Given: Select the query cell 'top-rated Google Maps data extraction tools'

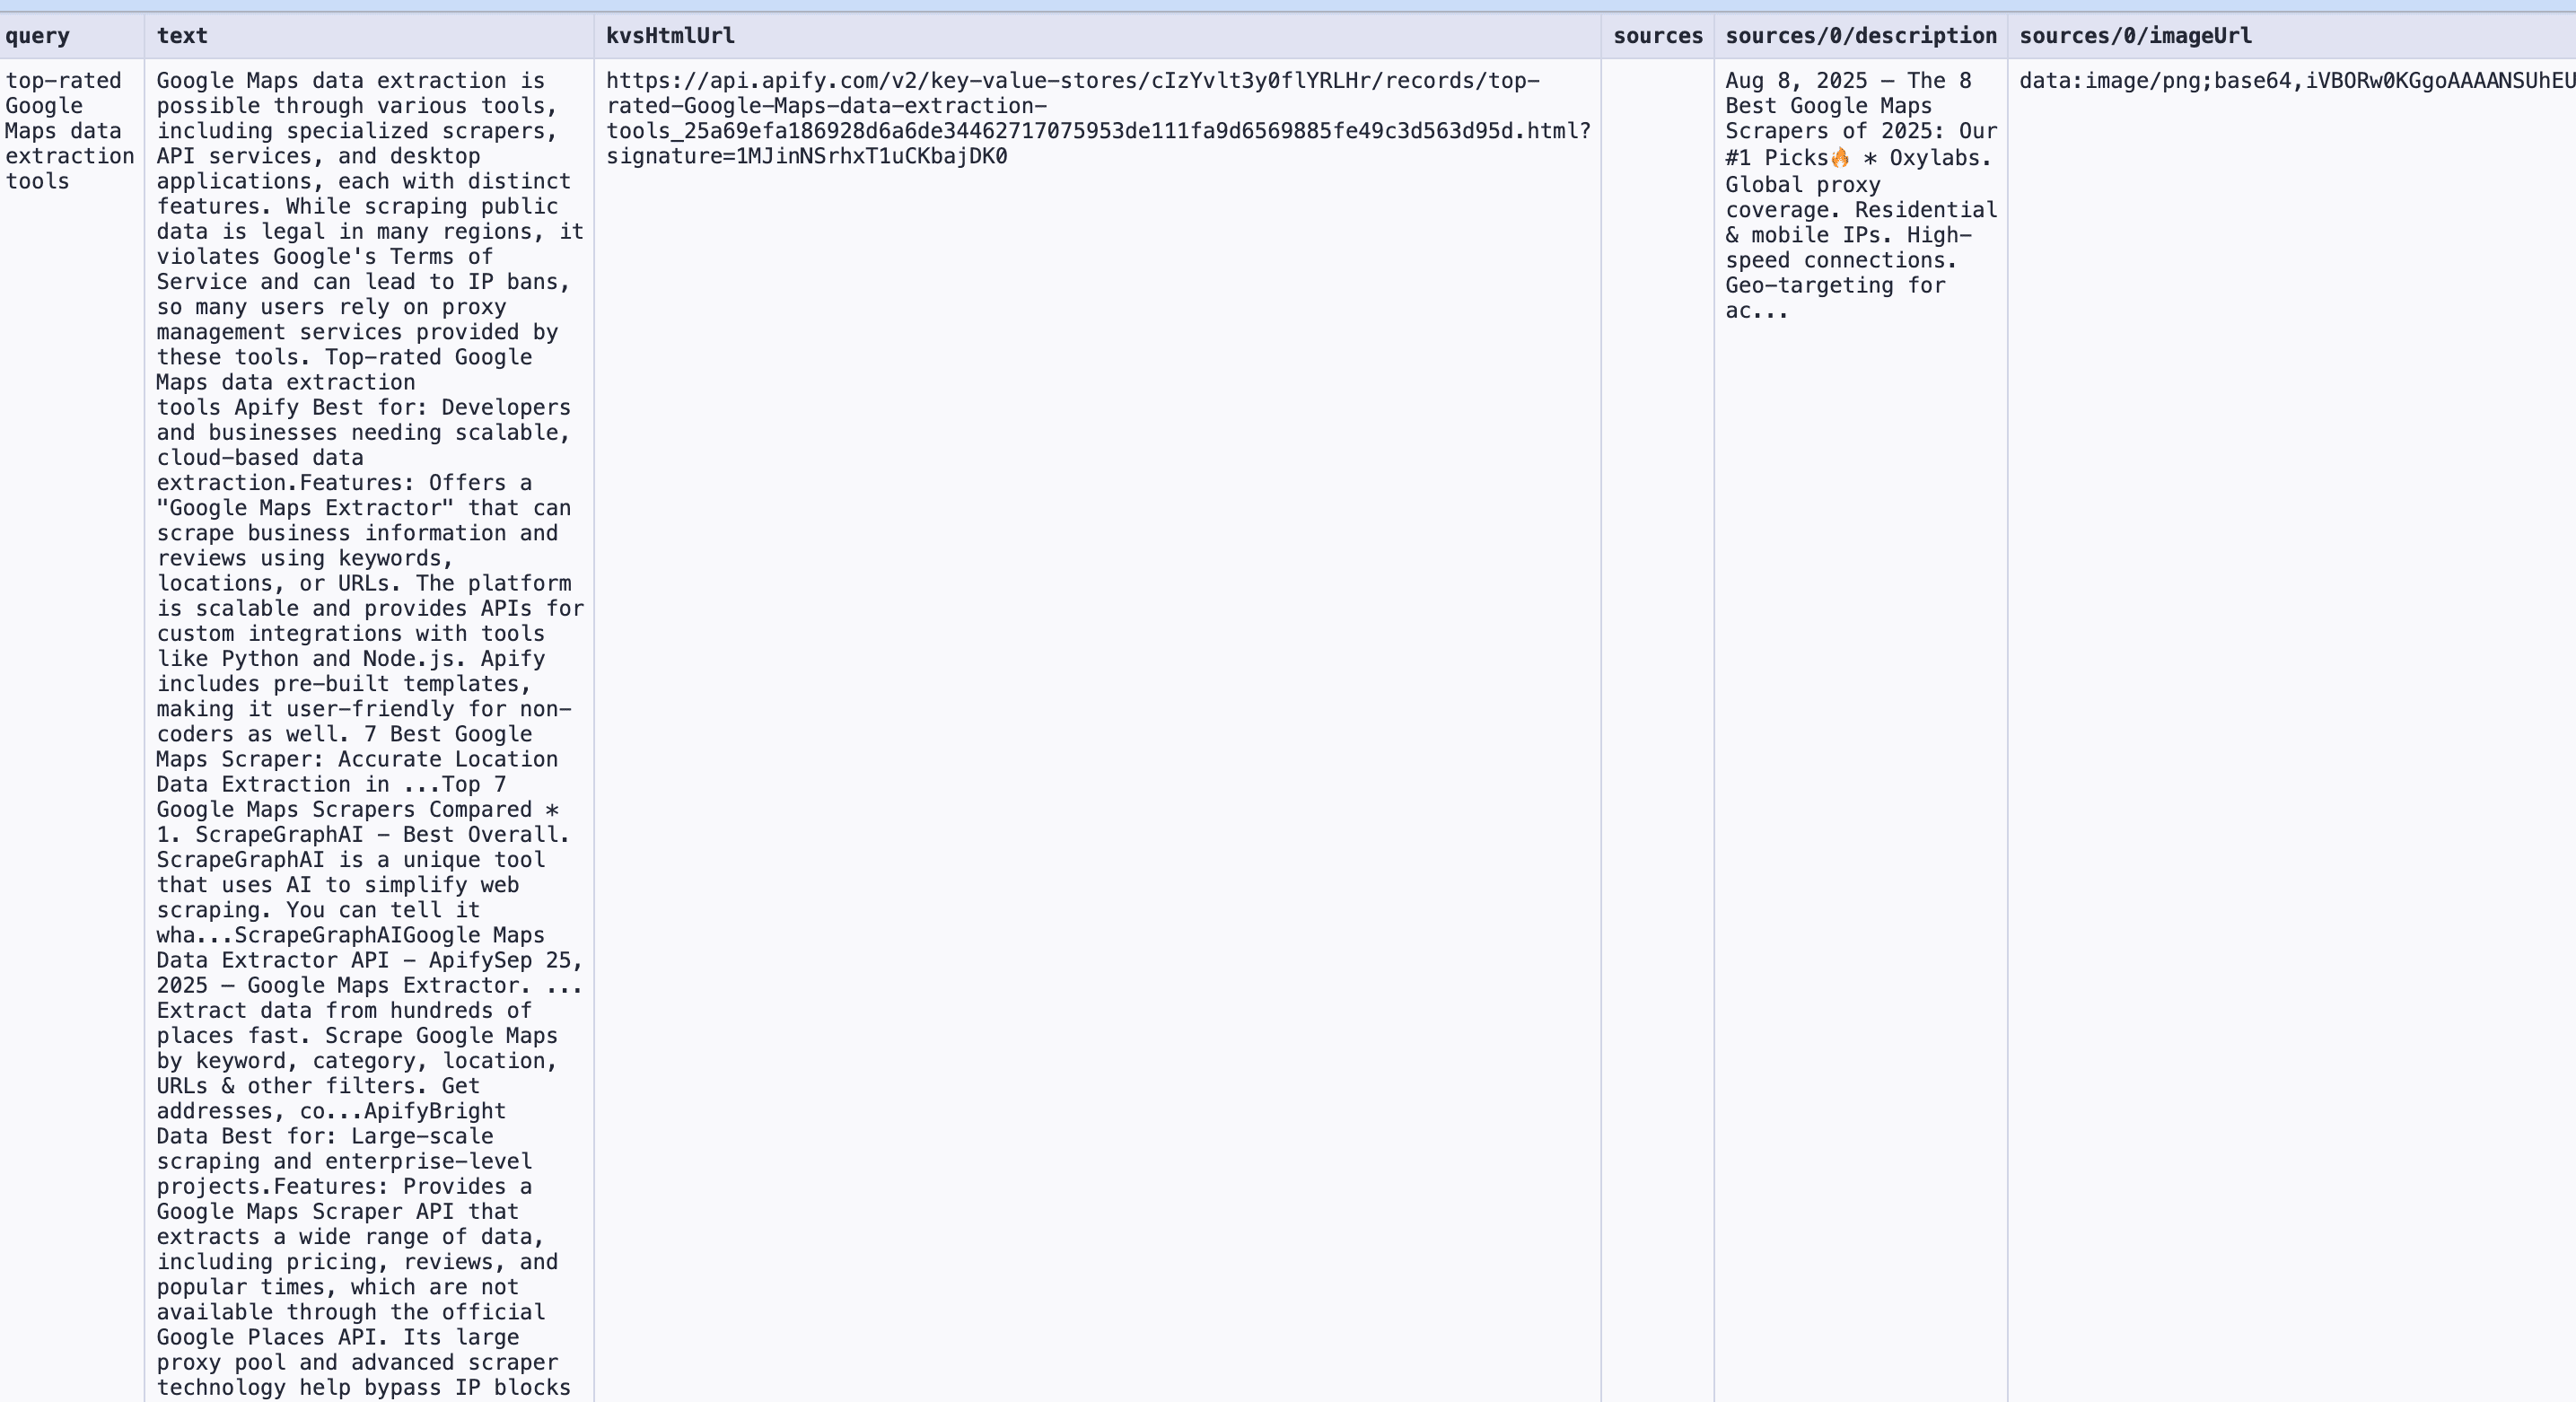Looking at the screenshot, I should pos(68,131).
